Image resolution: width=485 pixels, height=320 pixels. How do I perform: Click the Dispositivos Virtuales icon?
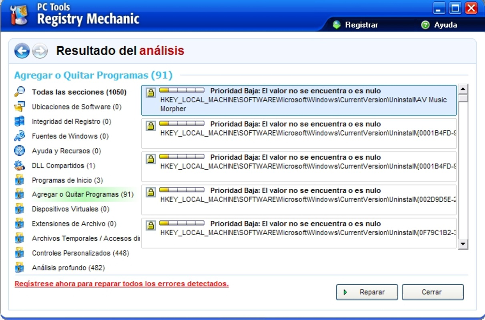(19, 209)
